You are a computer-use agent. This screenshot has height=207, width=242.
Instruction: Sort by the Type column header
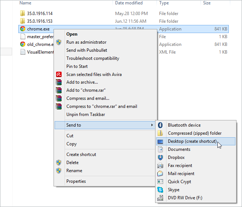point(164,3)
